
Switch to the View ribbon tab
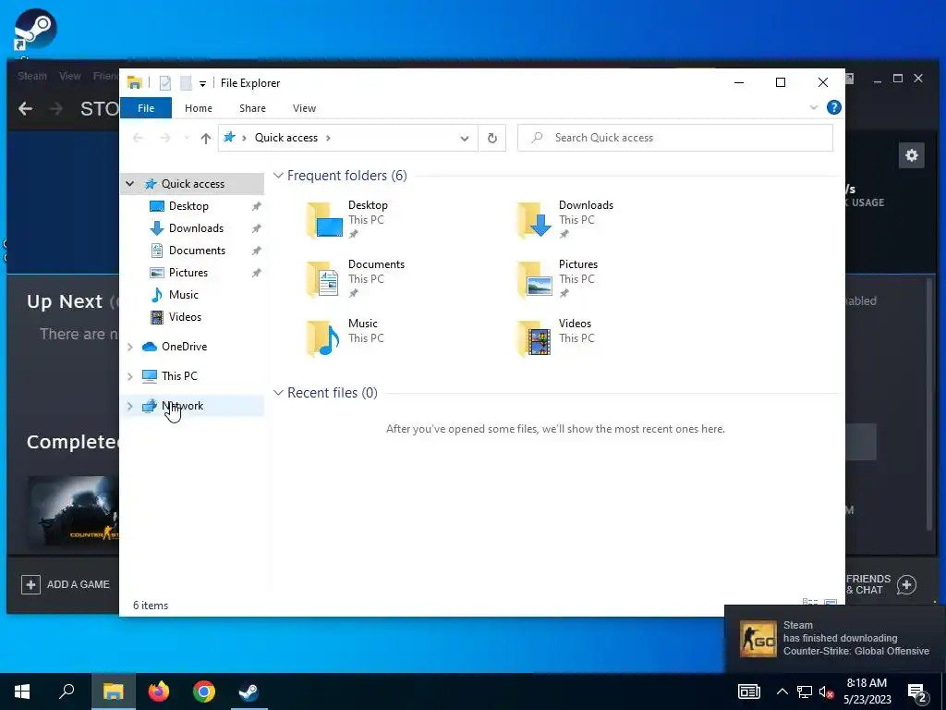pos(304,108)
